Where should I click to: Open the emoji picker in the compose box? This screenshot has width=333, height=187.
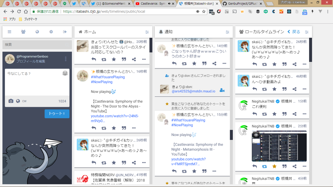point(65,74)
